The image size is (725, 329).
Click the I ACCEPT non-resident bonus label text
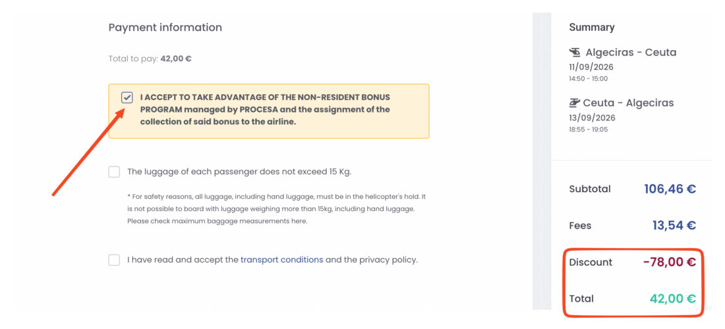[x=266, y=110]
